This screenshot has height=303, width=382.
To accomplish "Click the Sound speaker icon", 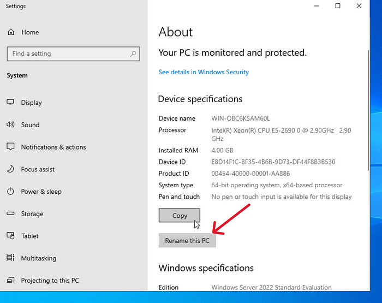I will pyautogui.click(x=10, y=124).
